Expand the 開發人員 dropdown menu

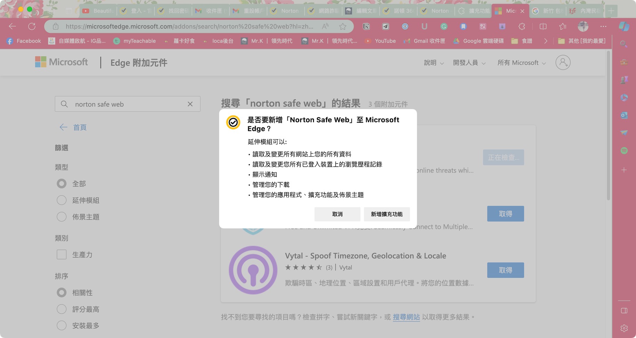(469, 63)
